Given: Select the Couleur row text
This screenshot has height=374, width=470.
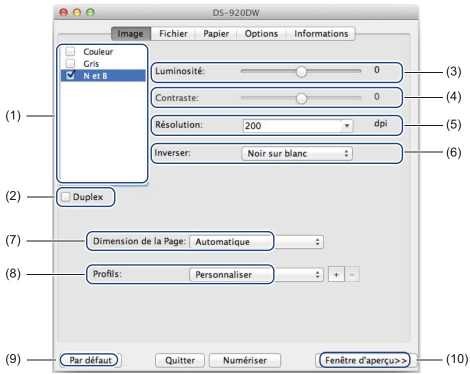Looking at the screenshot, I should [x=98, y=52].
